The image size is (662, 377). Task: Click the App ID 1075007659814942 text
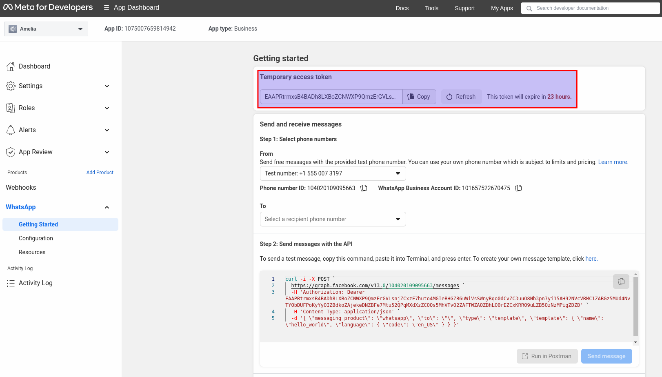(x=140, y=29)
